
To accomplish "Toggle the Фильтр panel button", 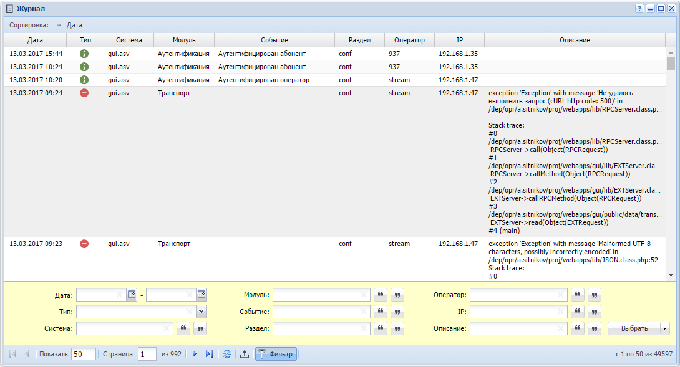I will 276,354.
